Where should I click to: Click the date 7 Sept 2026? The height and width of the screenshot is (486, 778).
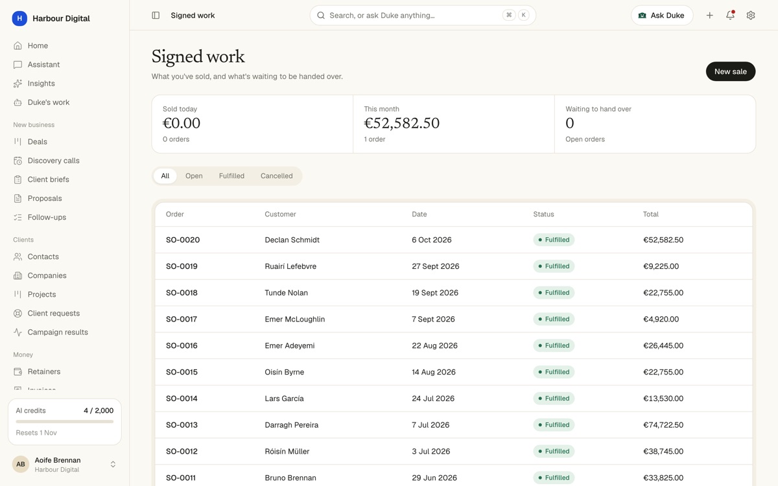point(433,319)
